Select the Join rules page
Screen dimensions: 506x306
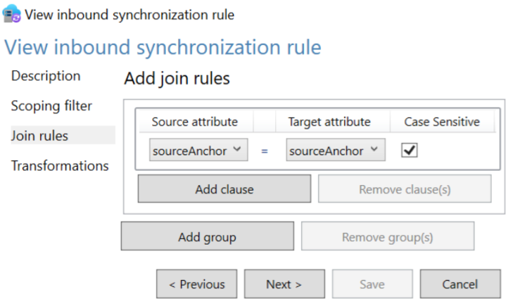[40, 136]
